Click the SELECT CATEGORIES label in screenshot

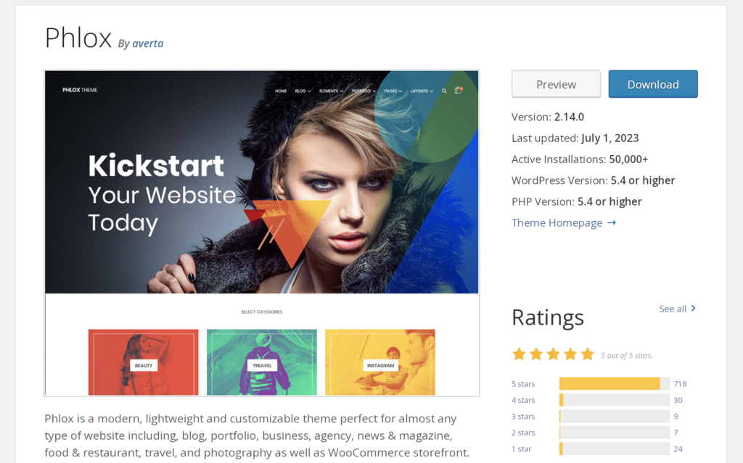261,312
